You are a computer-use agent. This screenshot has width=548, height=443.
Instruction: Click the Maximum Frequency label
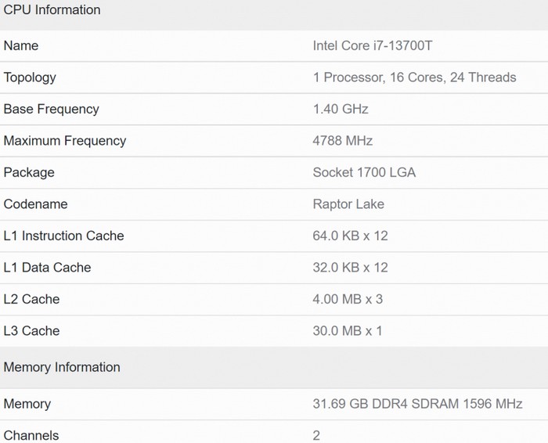pos(65,141)
